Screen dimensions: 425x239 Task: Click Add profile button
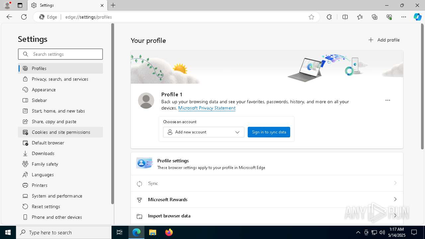(x=384, y=40)
